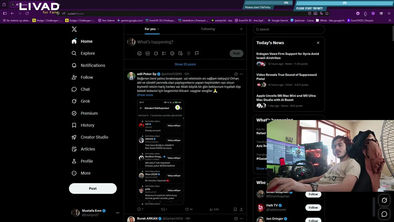Open more options on Burak ARKAN's post
The height and width of the screenshot is (222, 394).
241,219
